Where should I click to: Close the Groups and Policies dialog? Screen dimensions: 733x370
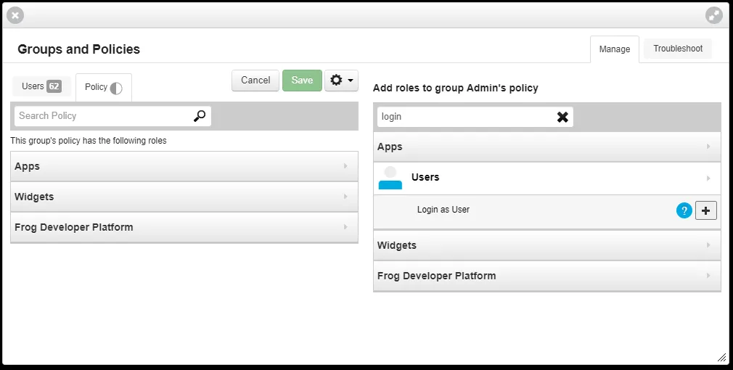(x=15, y=15)
